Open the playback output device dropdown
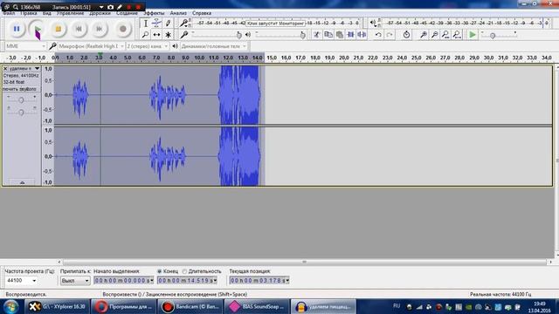 click(213, 46)
